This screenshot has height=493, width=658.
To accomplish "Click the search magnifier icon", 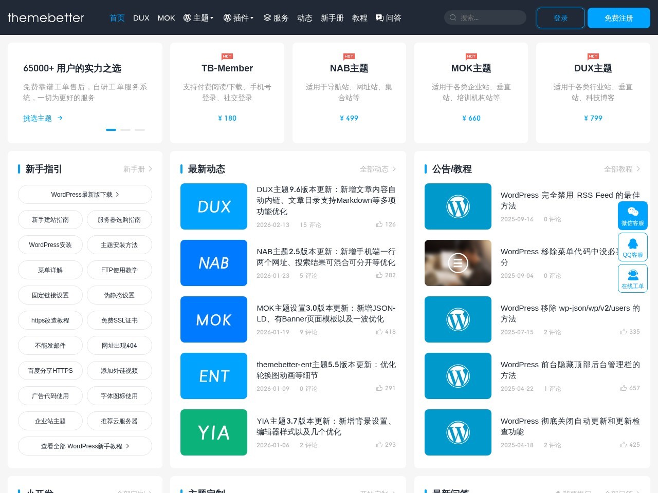I will 453,17.
